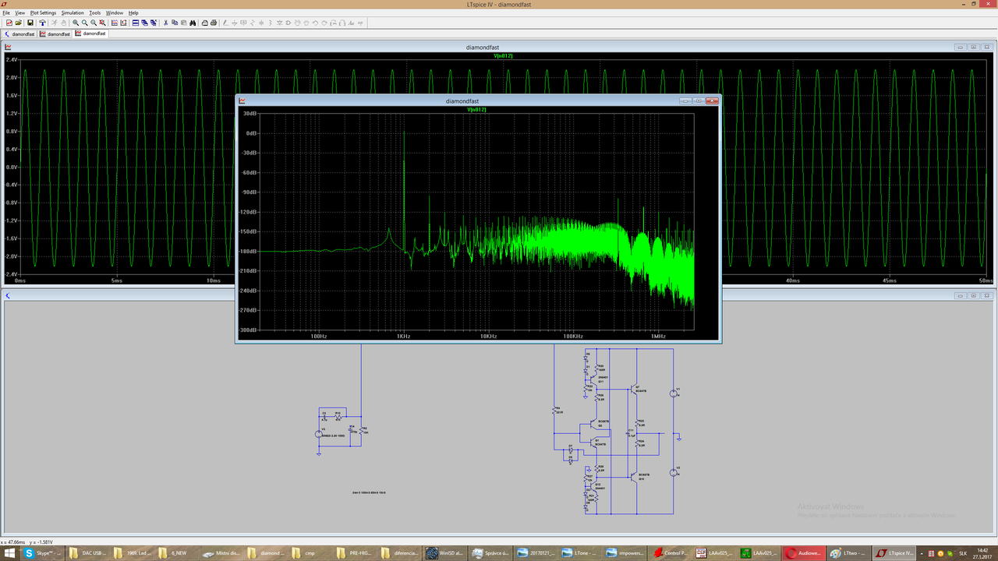Open the Window menu
998x561 pixels.
click(x=115, y=13)
